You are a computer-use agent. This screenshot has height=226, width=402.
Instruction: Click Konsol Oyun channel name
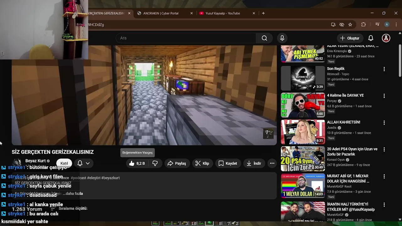pos(336,160)
